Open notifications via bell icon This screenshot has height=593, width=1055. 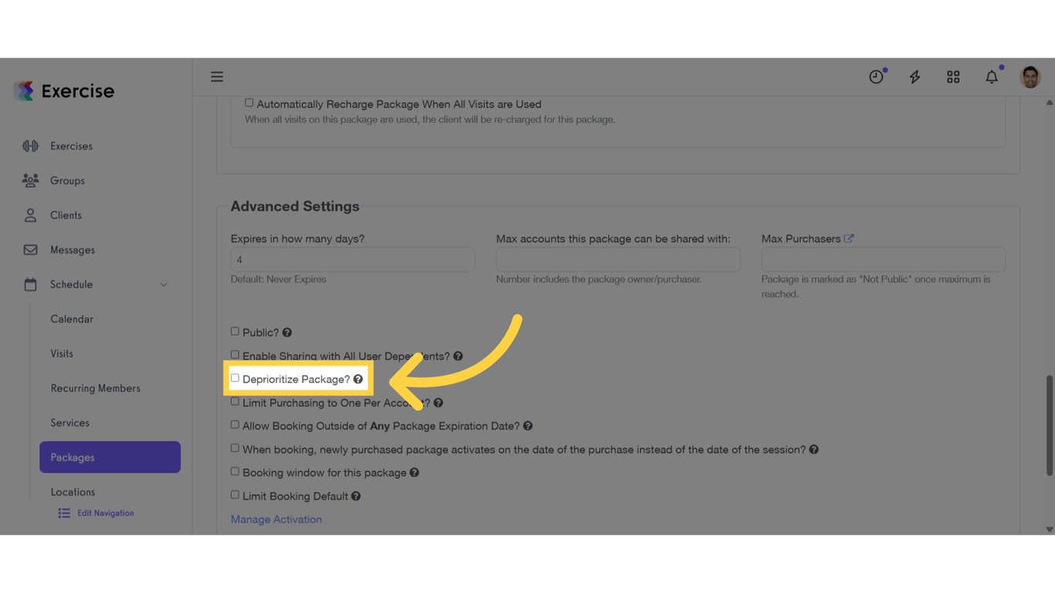coord(992,76)
